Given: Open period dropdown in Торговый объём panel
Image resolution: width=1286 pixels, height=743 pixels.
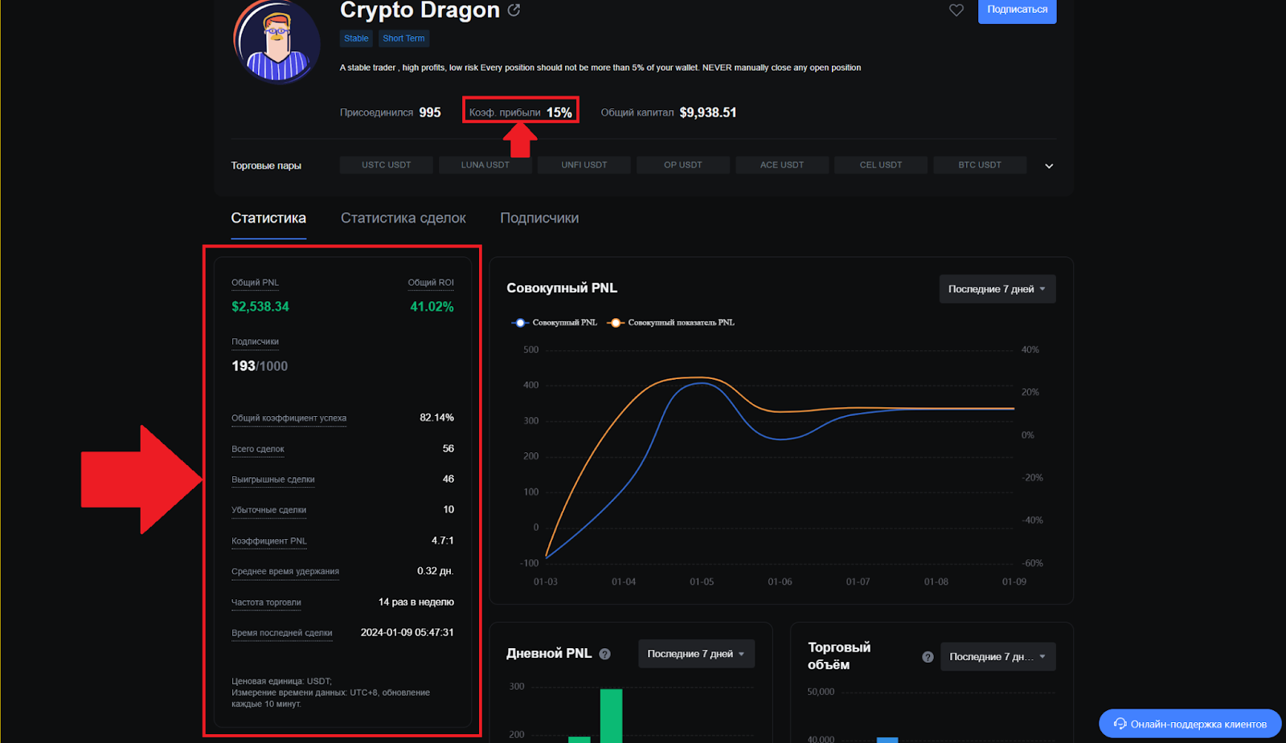Looking at the screenshot, I should 997,657.
